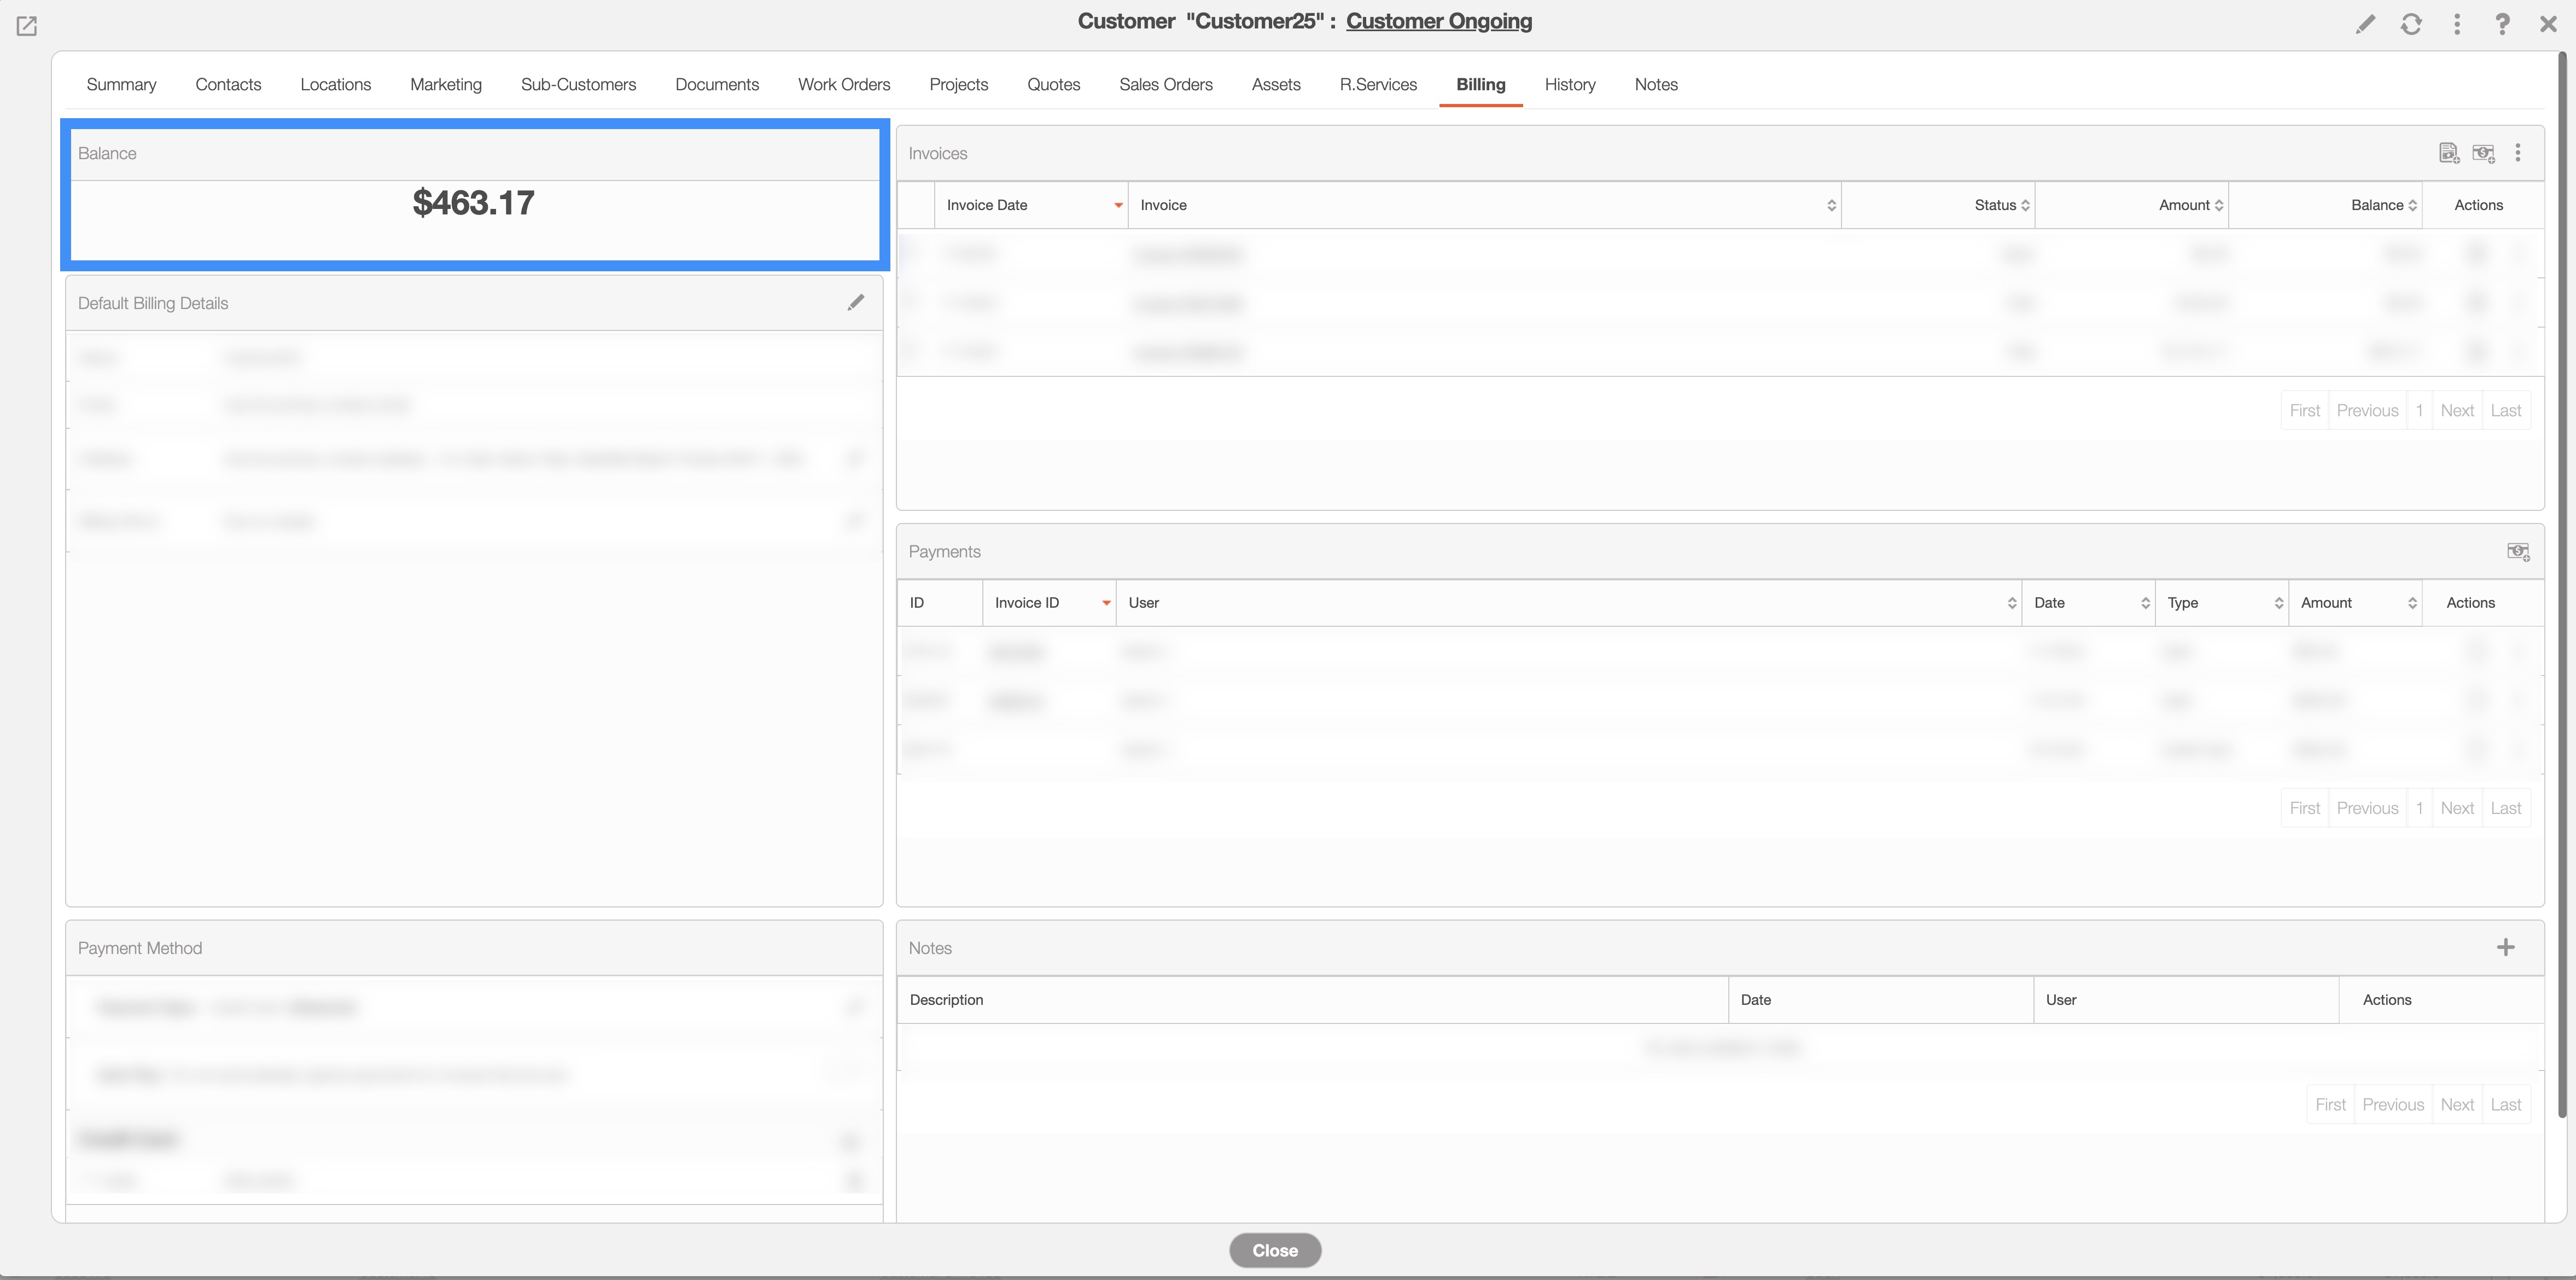Image resolution: width=2576 pixels, height=1280 pixels.
Task: Open the title bar three-dot options menu
Action: (x=2457, y=24)
